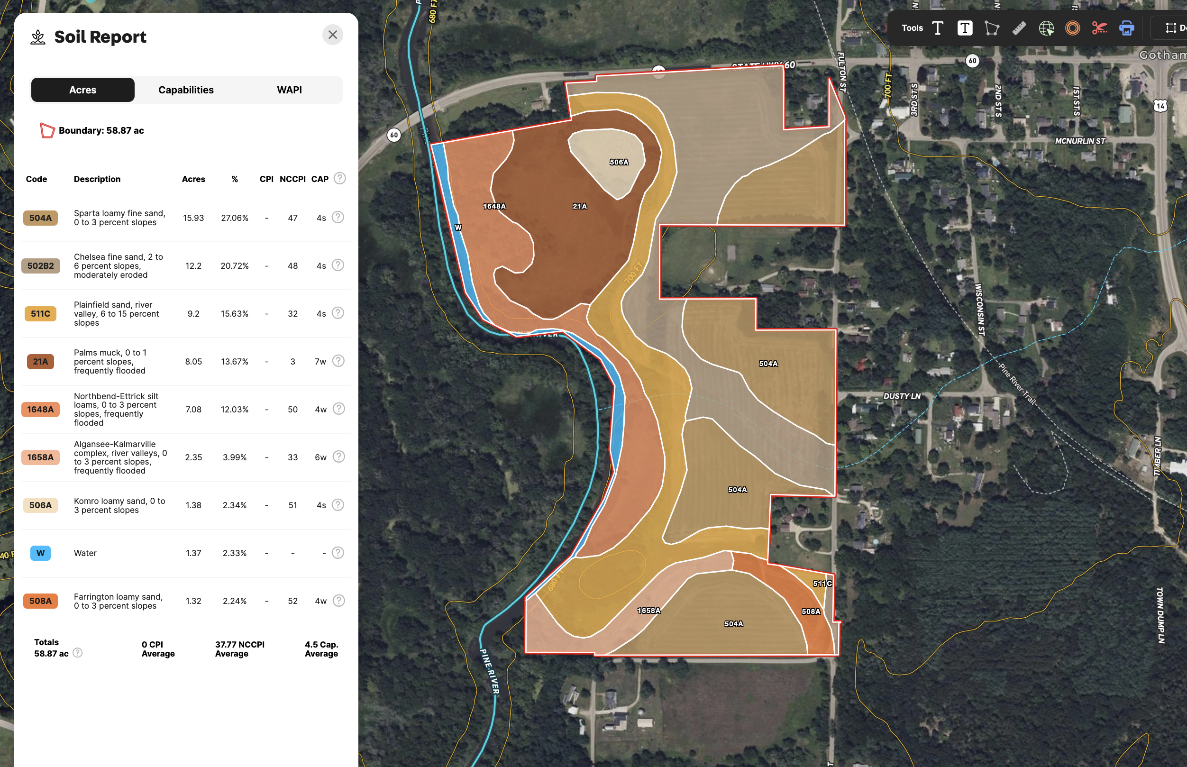Close the Soil Report panel
Image resolution: width=1187 pixels, height=767 pixels.
[333, 35]
